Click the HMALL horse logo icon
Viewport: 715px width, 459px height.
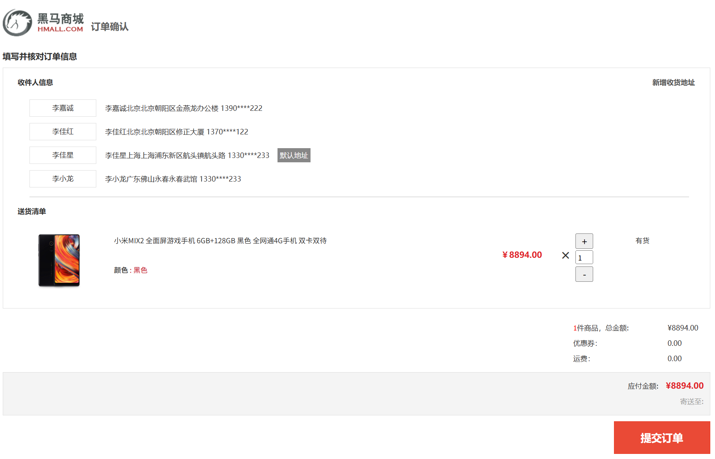17,23
